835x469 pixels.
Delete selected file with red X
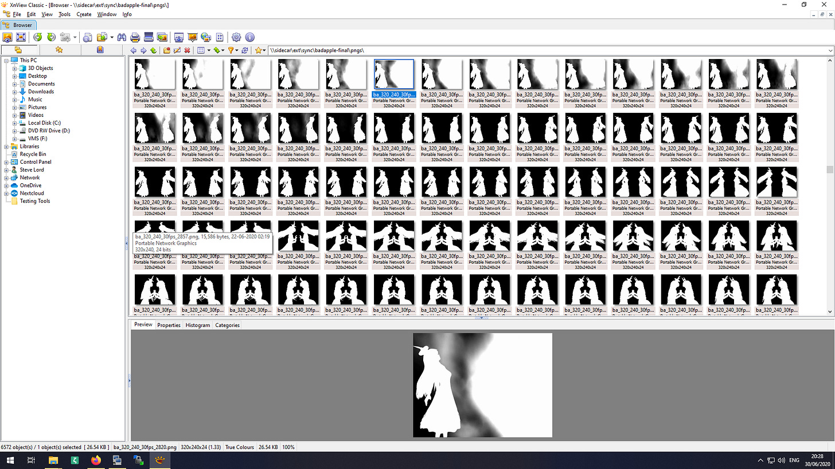click(x=187, y=50)
